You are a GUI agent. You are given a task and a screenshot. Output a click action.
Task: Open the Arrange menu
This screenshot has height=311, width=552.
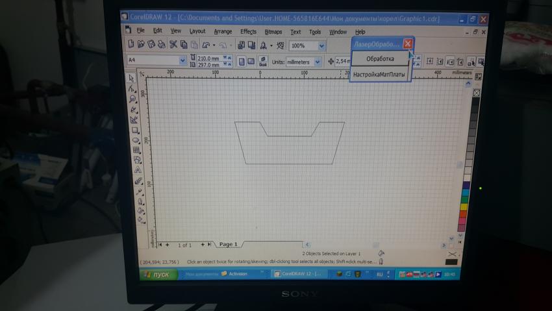[x=223, y=31]
